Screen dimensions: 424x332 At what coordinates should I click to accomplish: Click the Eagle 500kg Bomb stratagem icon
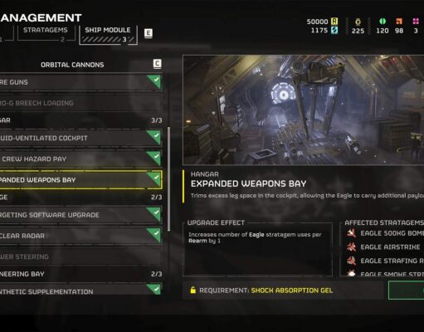point(351,233)
